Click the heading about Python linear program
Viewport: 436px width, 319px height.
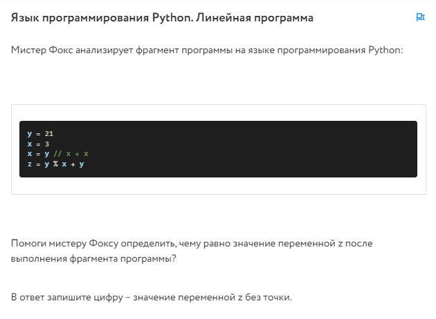[x=162, y=17]
